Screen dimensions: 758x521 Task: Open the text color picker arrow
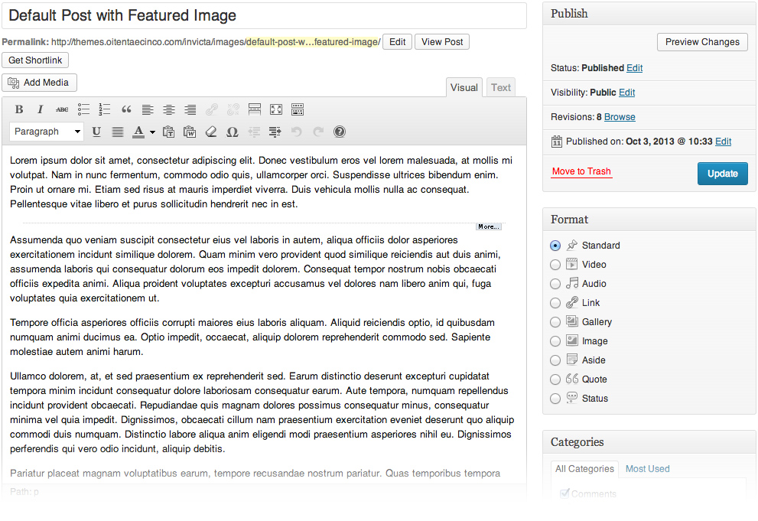pos(152,132)
